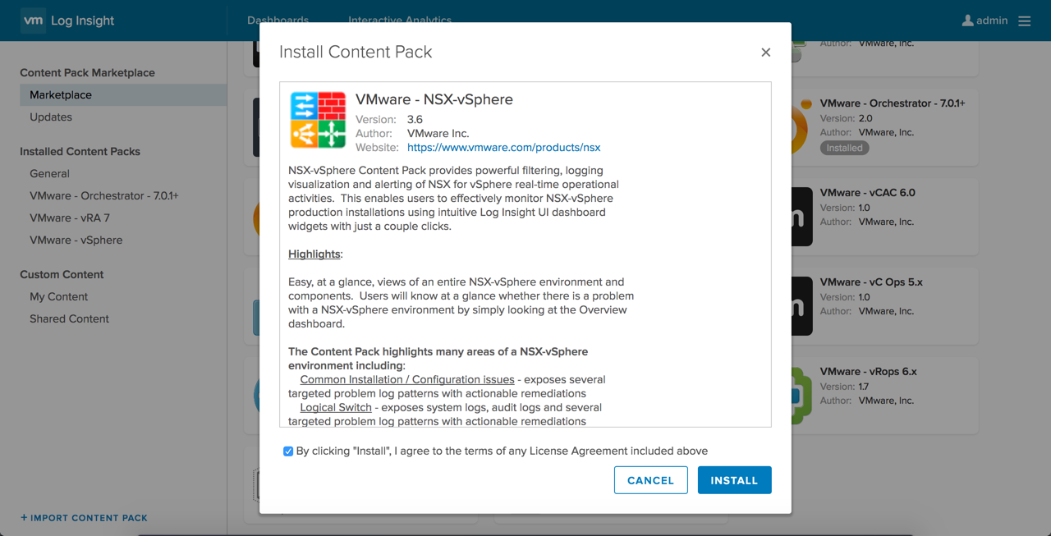The height and width of the screenshot is (536, 1051).
Task: Click the Orchestrator card title in marketplace
Action: coord(893,103)
